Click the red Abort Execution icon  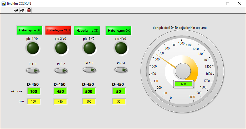[x=29, y=10]
